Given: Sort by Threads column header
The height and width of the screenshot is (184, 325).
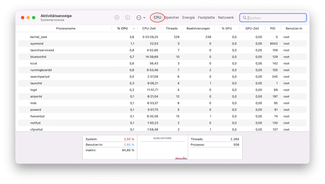Looking at the screenshot, I should [x=172, y=28].
